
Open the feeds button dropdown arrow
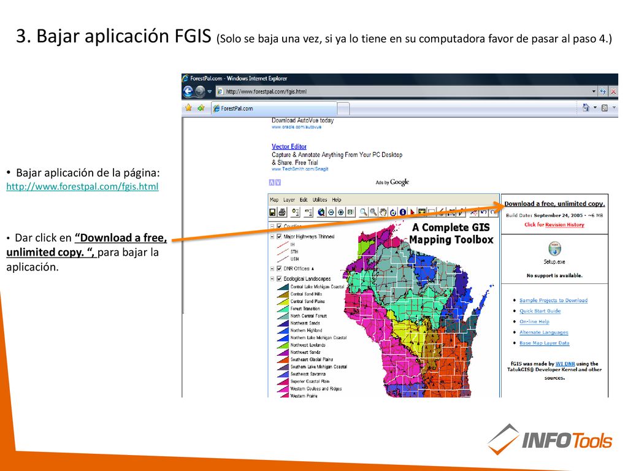614,107
